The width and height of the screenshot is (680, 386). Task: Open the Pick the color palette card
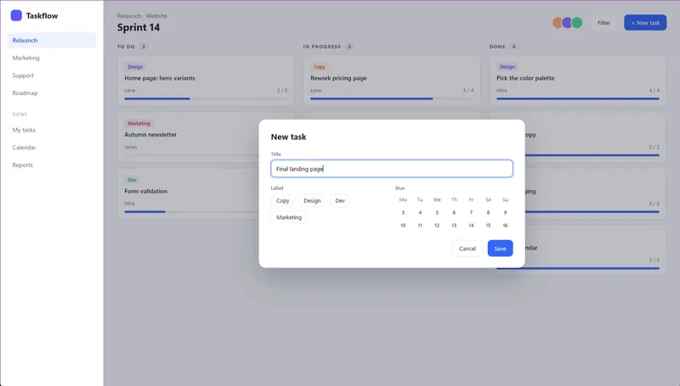(578, 81)
